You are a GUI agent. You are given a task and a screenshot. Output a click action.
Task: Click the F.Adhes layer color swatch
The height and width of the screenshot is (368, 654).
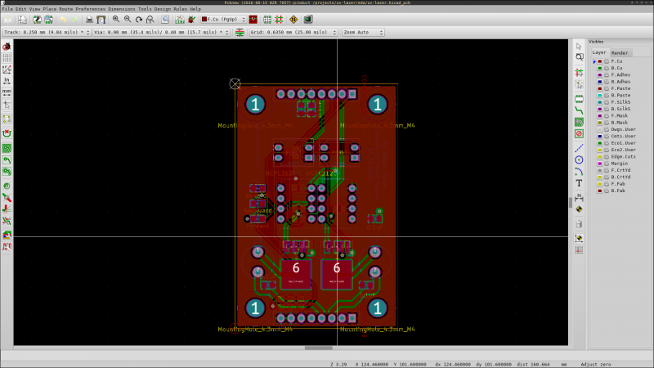(600, 75)
